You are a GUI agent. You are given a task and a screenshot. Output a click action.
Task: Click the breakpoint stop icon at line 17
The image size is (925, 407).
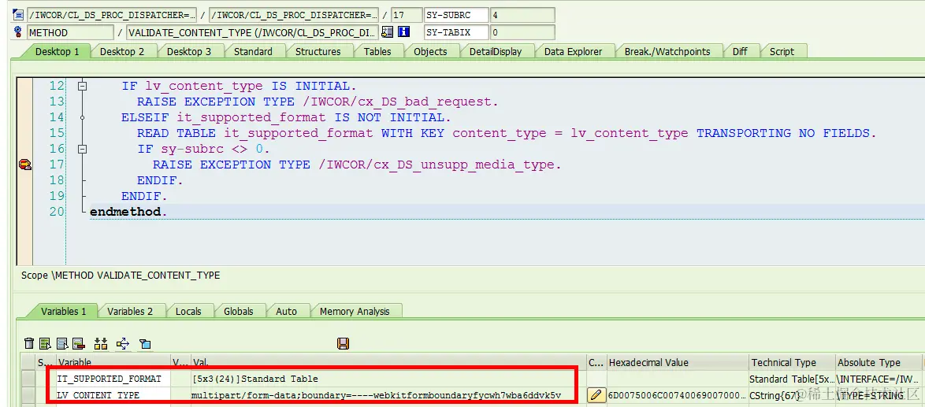[24, 165]
